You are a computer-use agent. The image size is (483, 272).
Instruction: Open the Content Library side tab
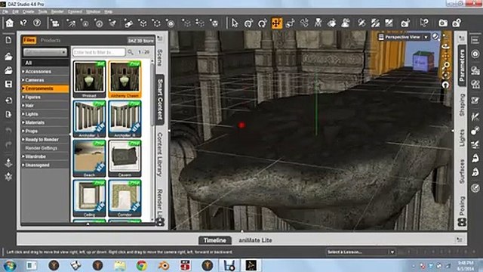point(160,154)
